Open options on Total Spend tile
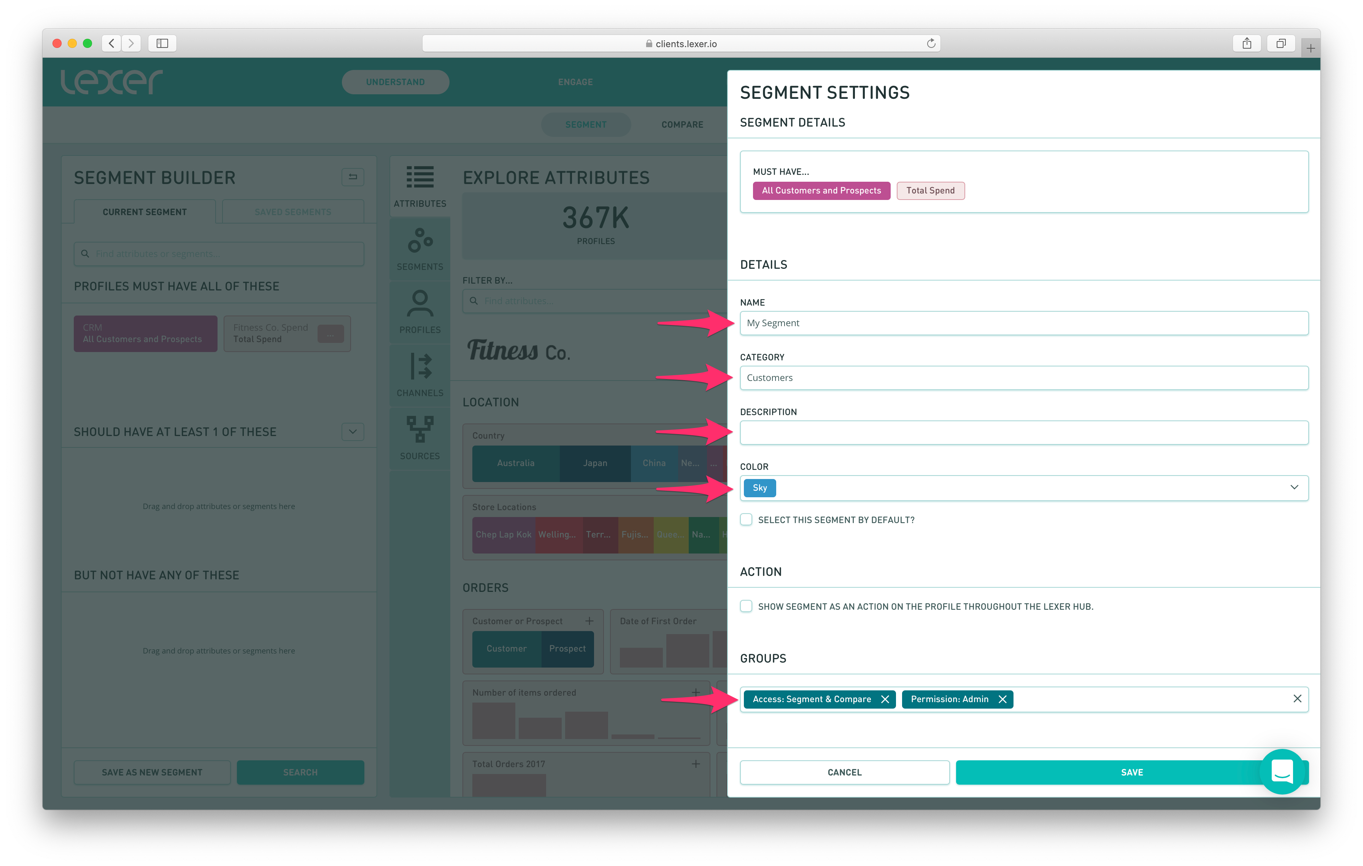Screen dimensions: 1363x866 (330, 334)
